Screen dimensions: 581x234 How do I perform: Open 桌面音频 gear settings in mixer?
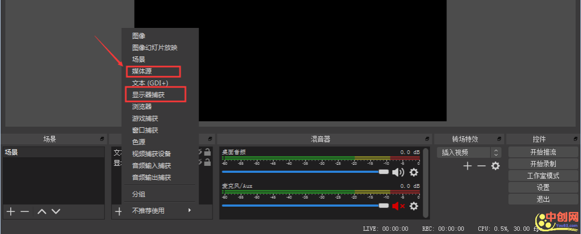414,172
